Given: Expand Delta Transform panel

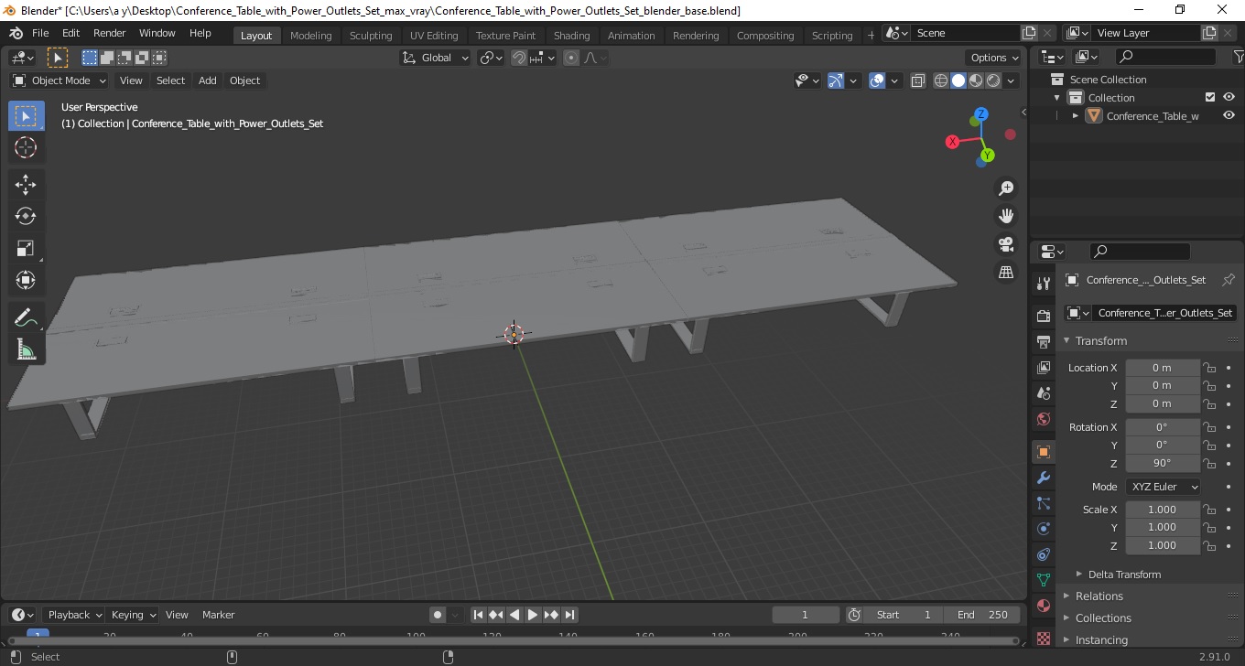Looking at the screenshot, I should pos(1124,575).
